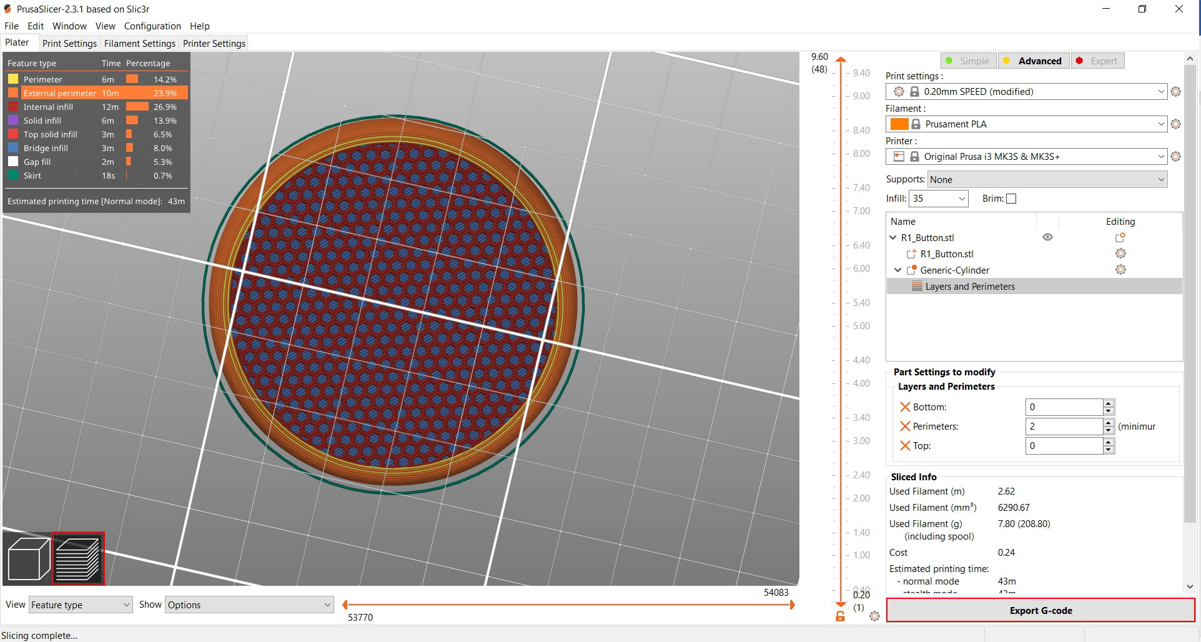Screen dimensions: 1201x642
Task: Open print settings gear next to 0.20mm SPEED
Action: (1175, 92)
